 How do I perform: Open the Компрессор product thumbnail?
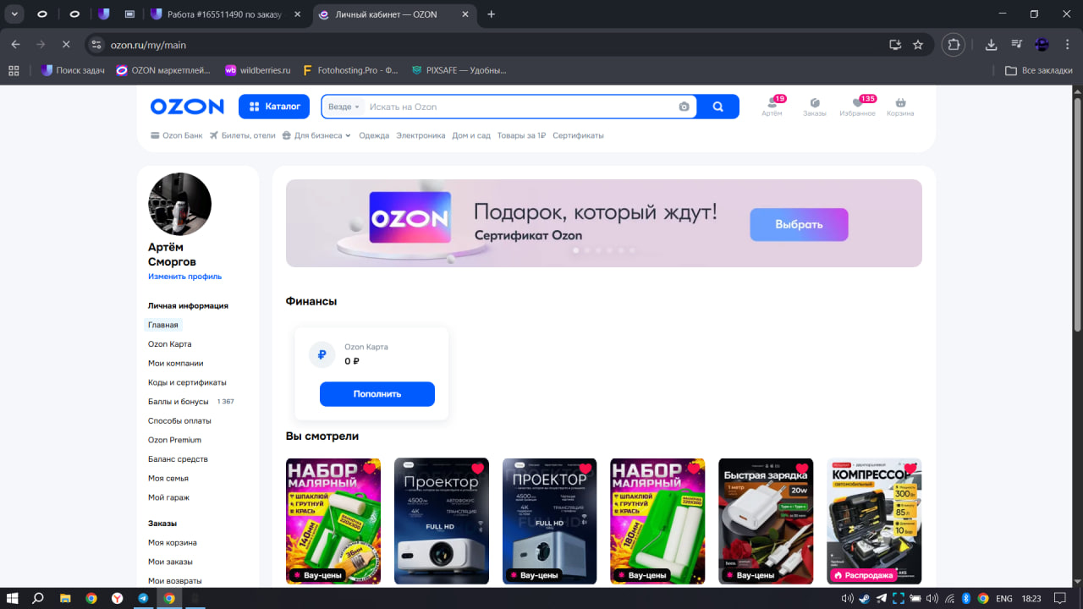click(x=874, y=521)
